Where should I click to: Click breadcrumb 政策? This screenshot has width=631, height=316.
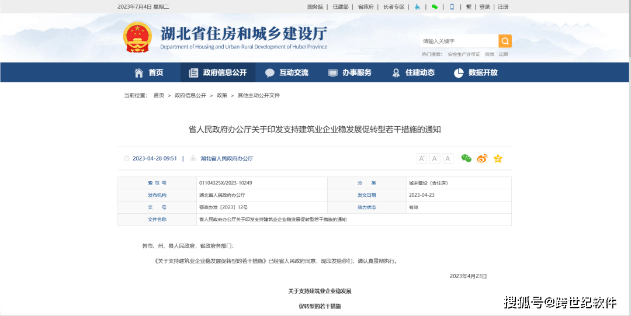coord(222,95)
